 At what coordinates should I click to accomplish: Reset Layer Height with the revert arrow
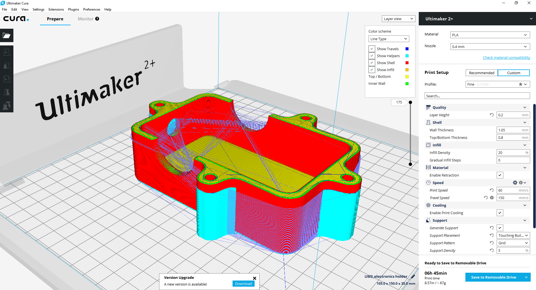[492, 115]
